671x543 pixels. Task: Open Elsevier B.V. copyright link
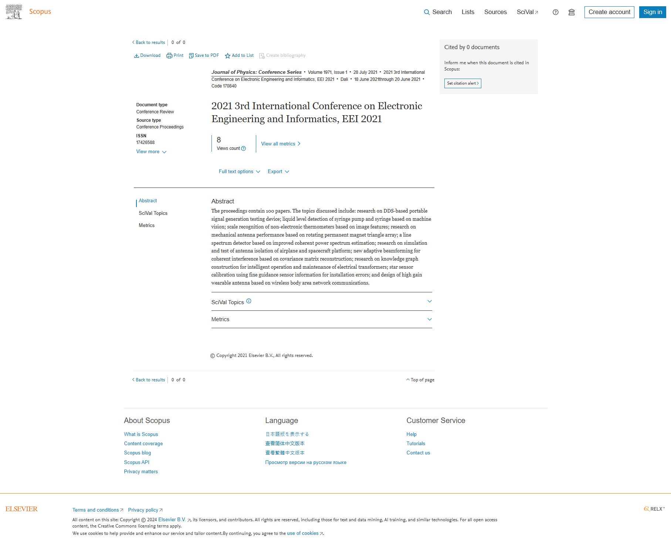coord(174,520)
